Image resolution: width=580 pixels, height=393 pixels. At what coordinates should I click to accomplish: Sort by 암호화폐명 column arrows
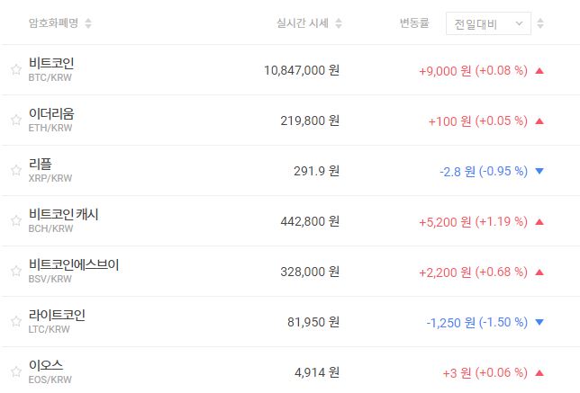(x=88, y=22)
